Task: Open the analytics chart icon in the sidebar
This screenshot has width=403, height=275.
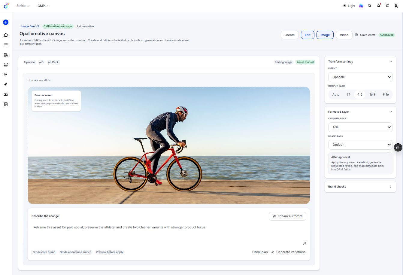Action: pyautogui.click(x=5, y=94)
